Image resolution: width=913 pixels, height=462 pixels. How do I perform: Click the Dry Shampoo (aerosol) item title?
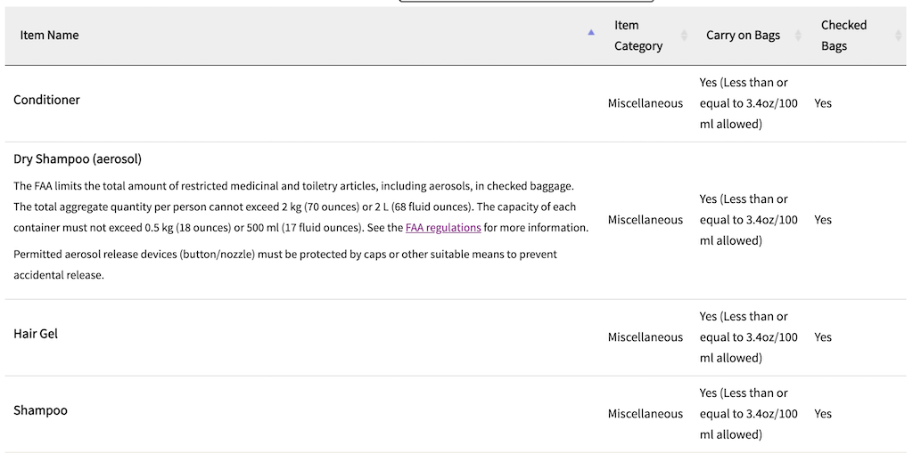click(78, 159)
